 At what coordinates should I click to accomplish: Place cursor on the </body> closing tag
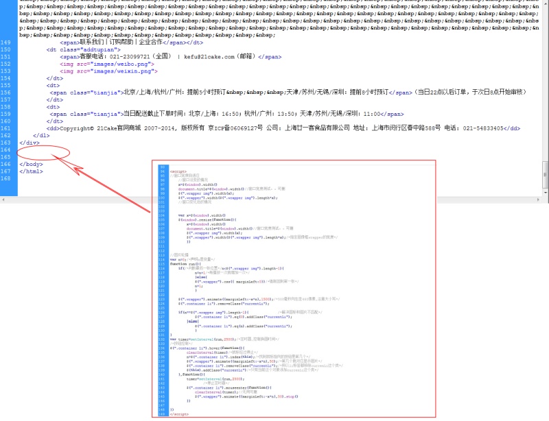tap(31, 164)
